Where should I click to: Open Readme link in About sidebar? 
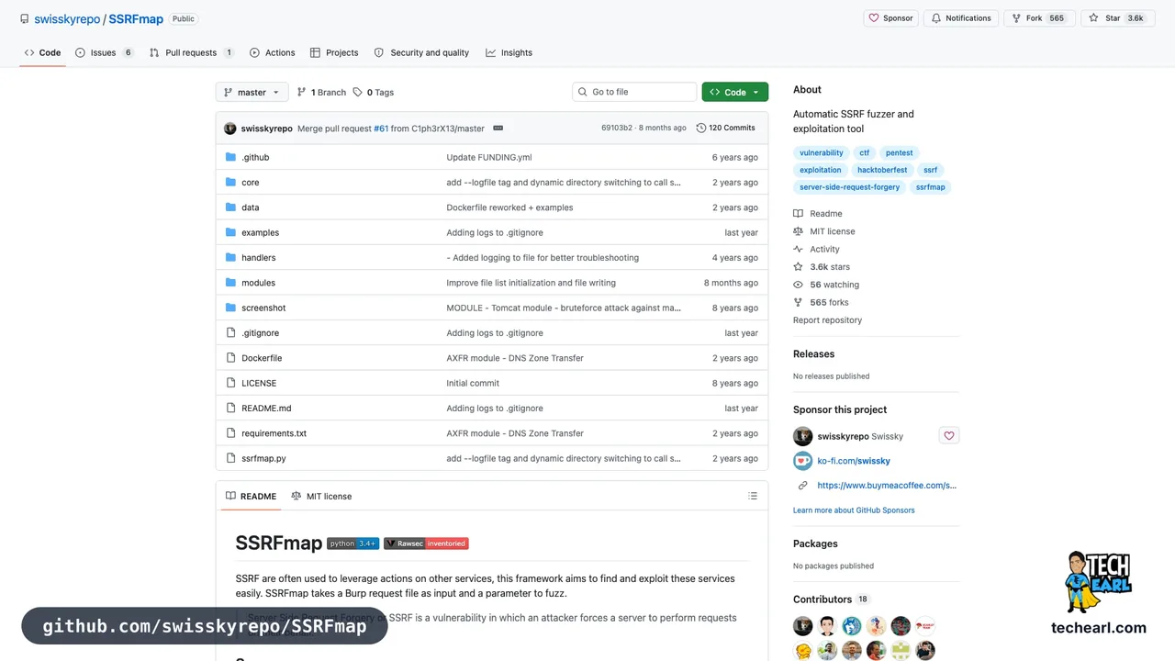coord(818,213)
